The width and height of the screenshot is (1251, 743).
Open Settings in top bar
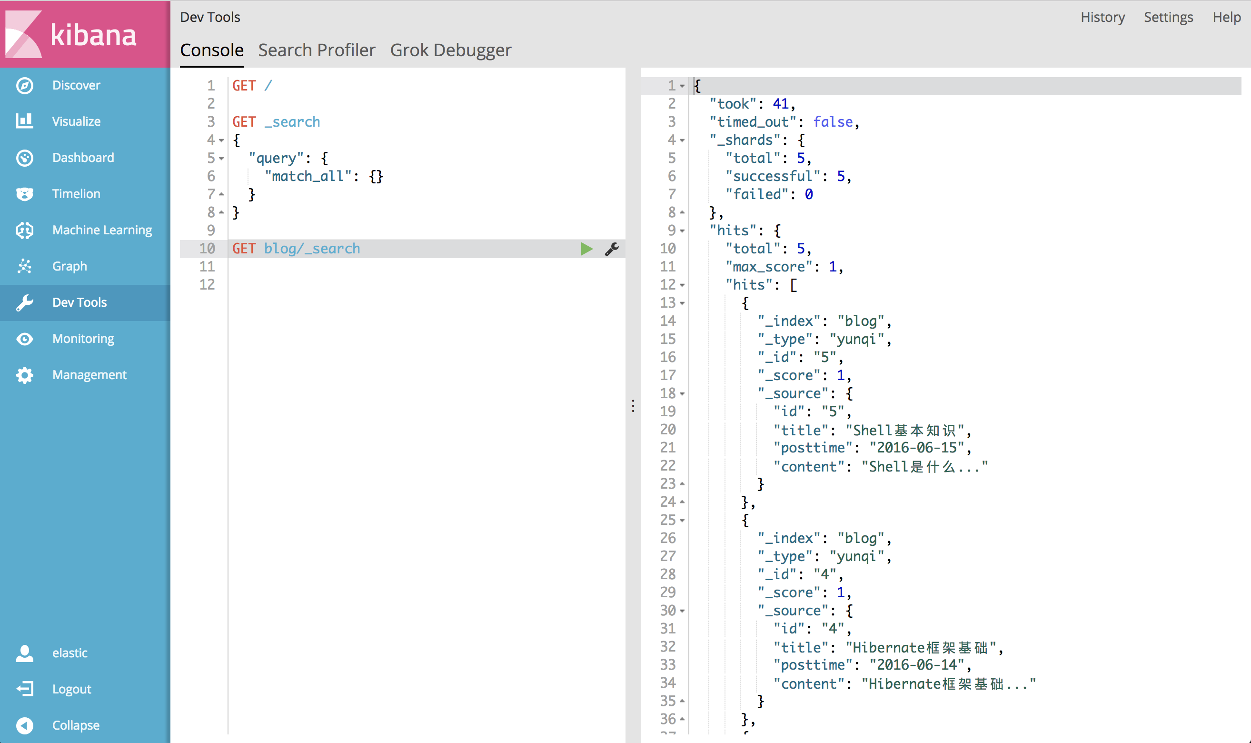[x=1169, y=17]
